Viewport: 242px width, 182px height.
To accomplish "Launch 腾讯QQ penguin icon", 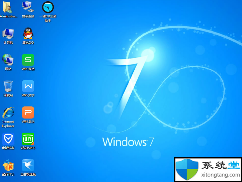I will click(28, 33).
